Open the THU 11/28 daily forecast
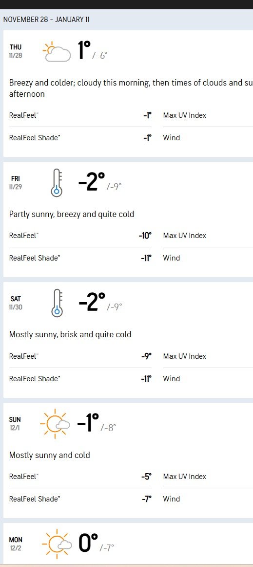Screen dimensions: 253x567 [x=16, y=51]
